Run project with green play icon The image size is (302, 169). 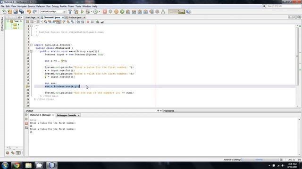pos(82,12)
